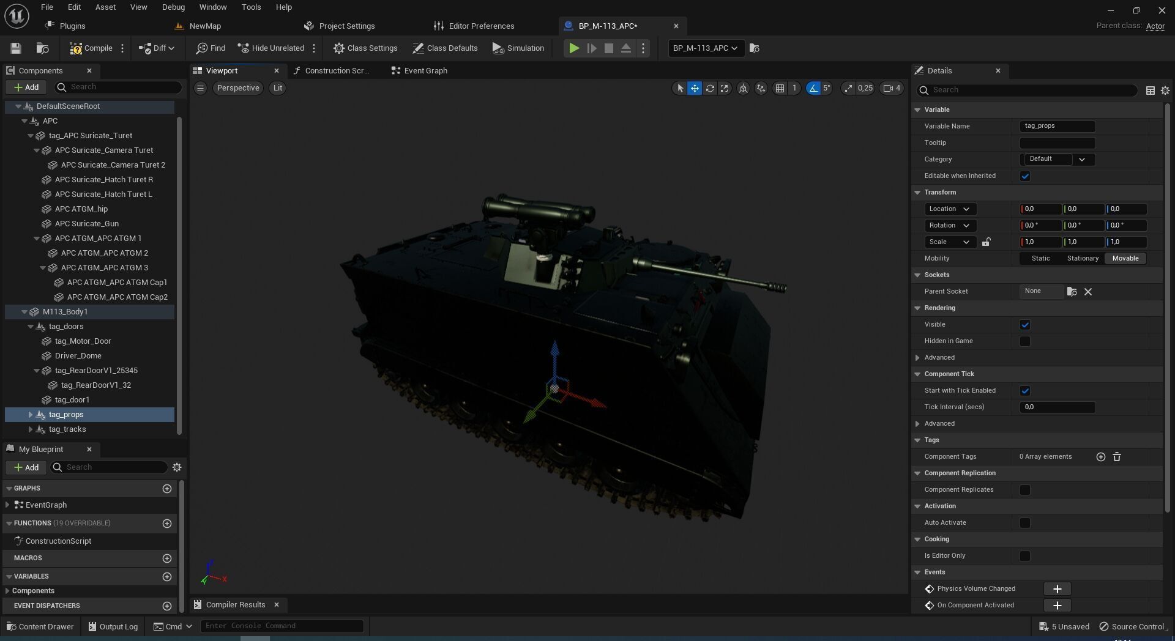The image size is (1175, 641).
Task: Browse to asset in Content Browser icon
Action: [43, 48]
